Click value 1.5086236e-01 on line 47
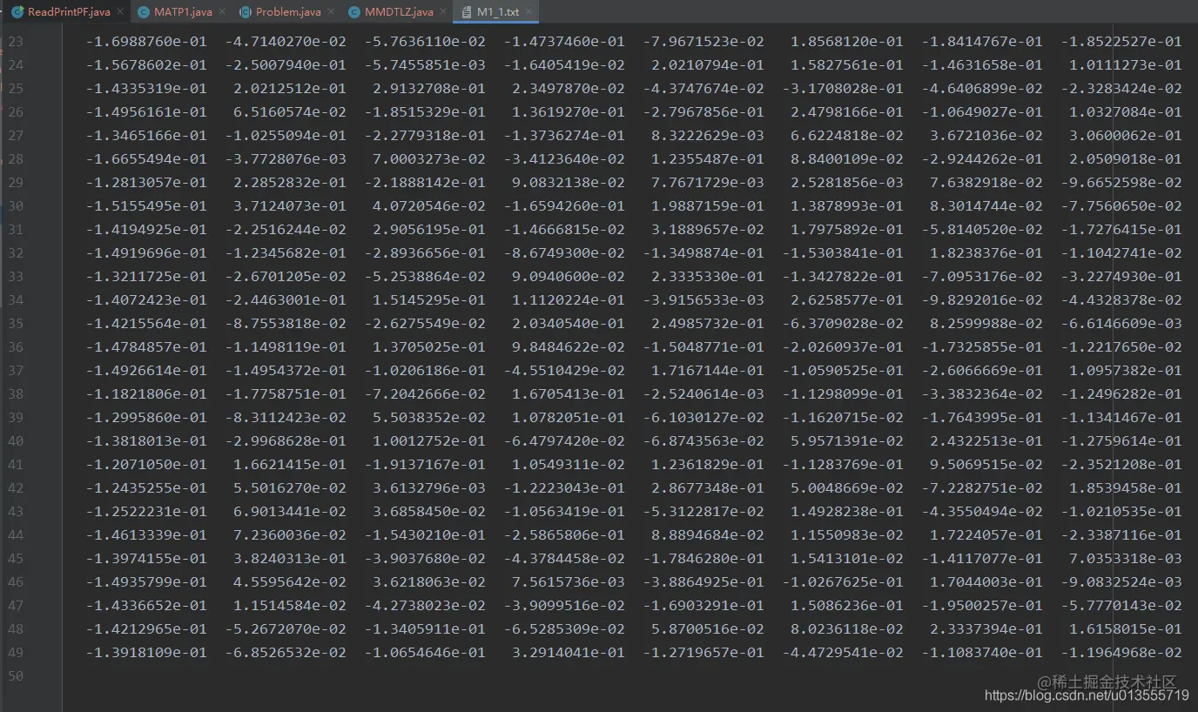 click(x=847, y=606)
